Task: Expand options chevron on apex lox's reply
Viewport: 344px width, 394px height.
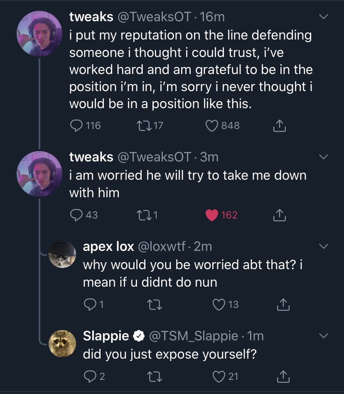Action: coord(324,247)
